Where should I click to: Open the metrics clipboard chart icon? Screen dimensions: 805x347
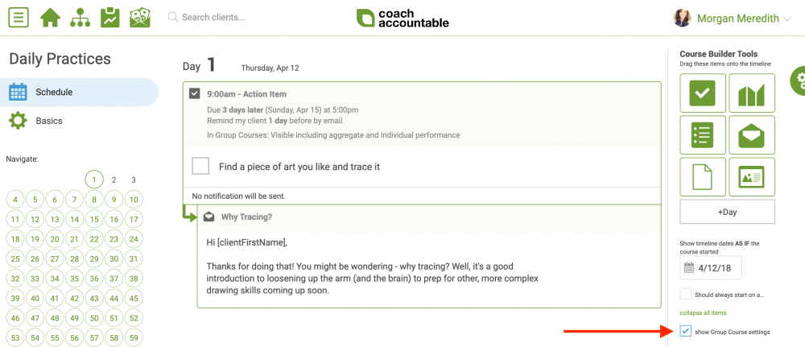[109, 18]
